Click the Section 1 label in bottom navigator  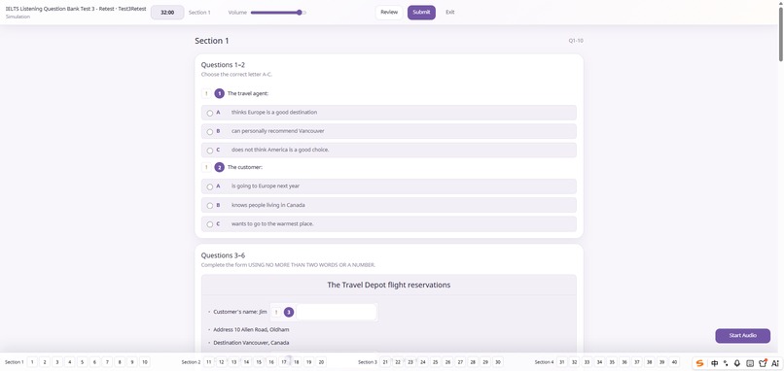(x=14, y=362)
